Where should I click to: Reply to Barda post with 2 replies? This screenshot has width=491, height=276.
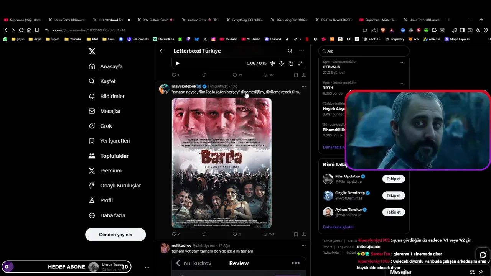(x=175, y=234)
